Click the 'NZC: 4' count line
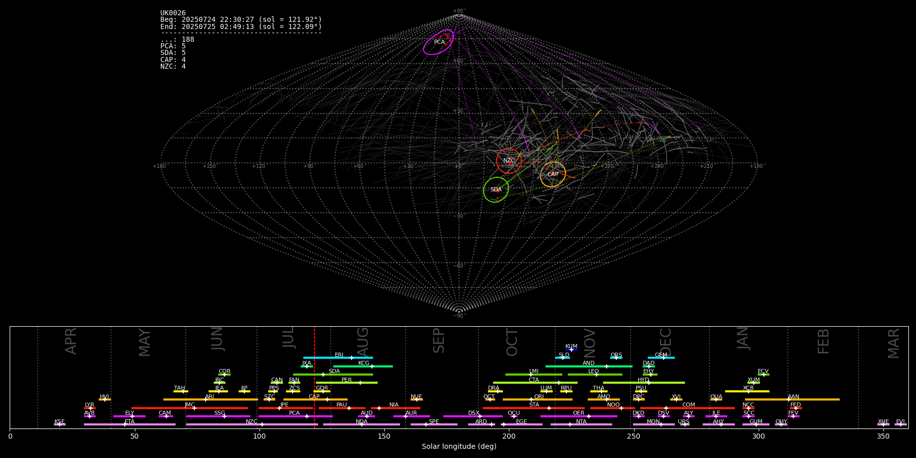916x458 pixels. tap(173, 67)
